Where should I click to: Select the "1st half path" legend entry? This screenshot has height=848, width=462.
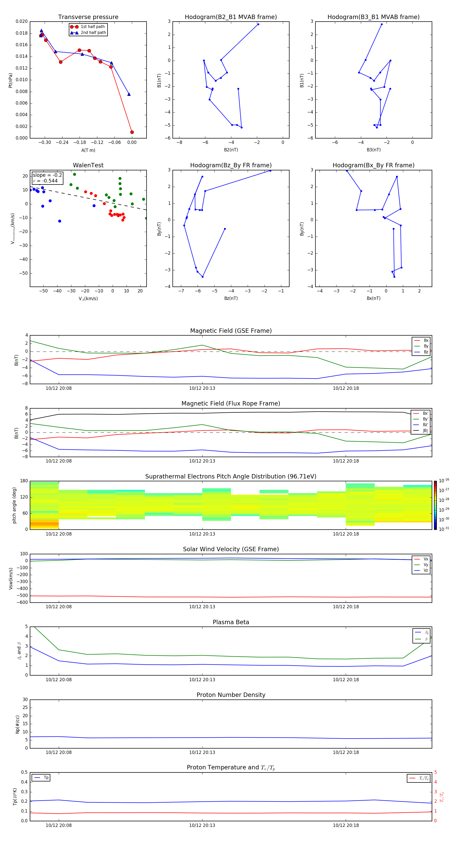point(88,27)
